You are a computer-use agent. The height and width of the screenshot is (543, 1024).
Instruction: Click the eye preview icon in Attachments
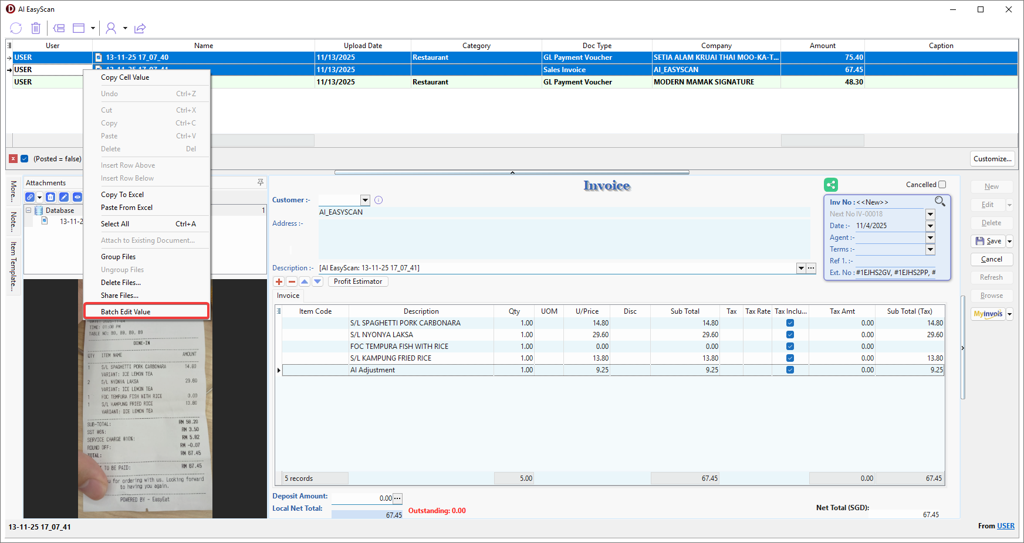(77, 197)
